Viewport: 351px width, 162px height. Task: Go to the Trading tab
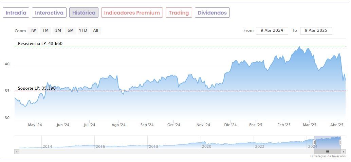tap(179, 13)
